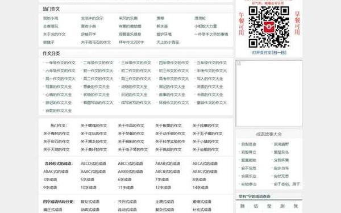341x213 pixels.
Task: Open 'ABCB式的成语' idiom list
Action: point(168,172)
